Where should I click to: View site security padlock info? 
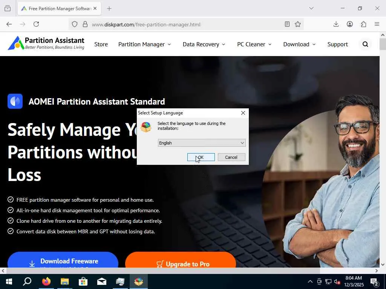85,24
